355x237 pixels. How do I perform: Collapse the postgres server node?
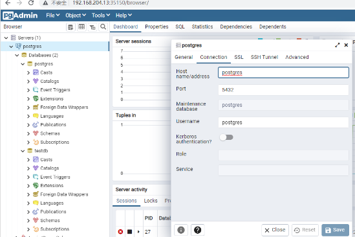point(11,47)
